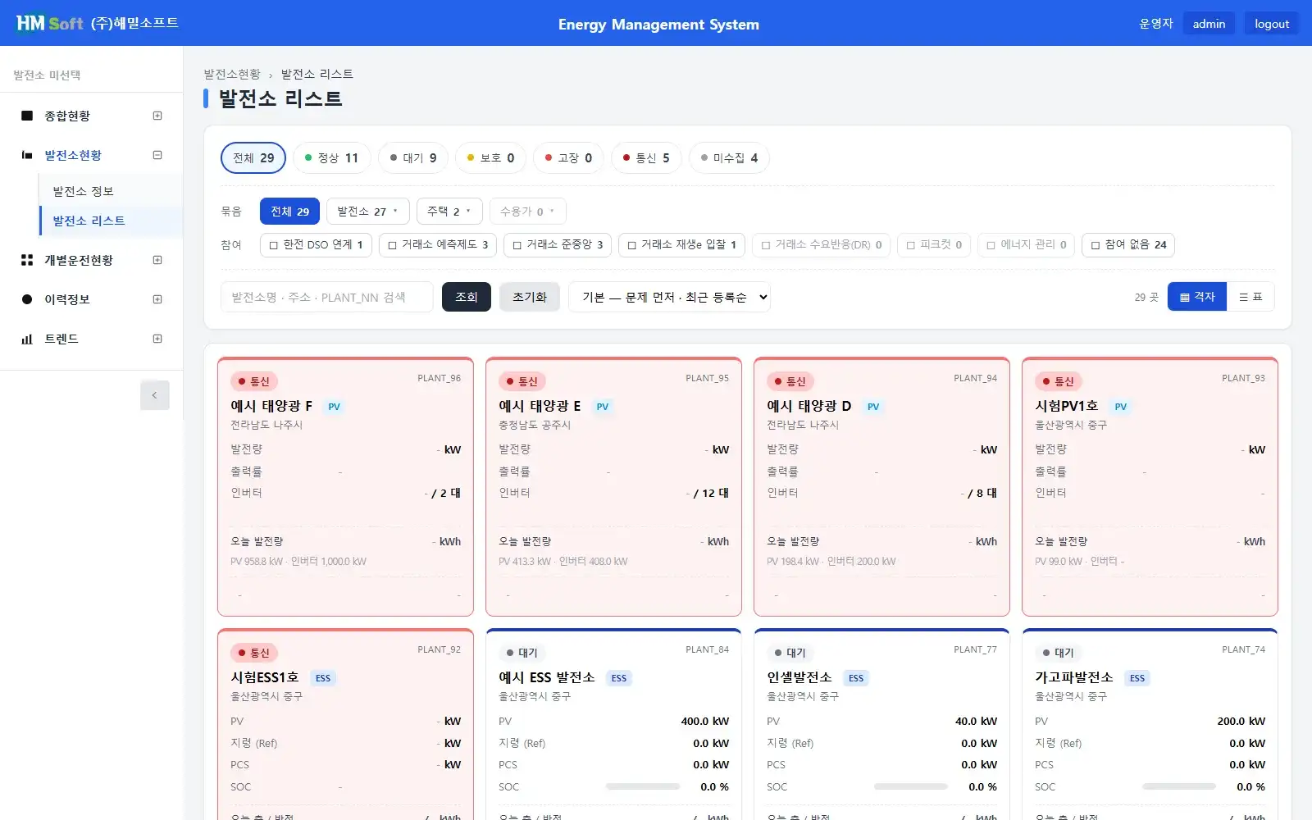Click 대기 status badge on PLANT_77 card
This screenshot has height=820, width=1312.
[790, 653]
